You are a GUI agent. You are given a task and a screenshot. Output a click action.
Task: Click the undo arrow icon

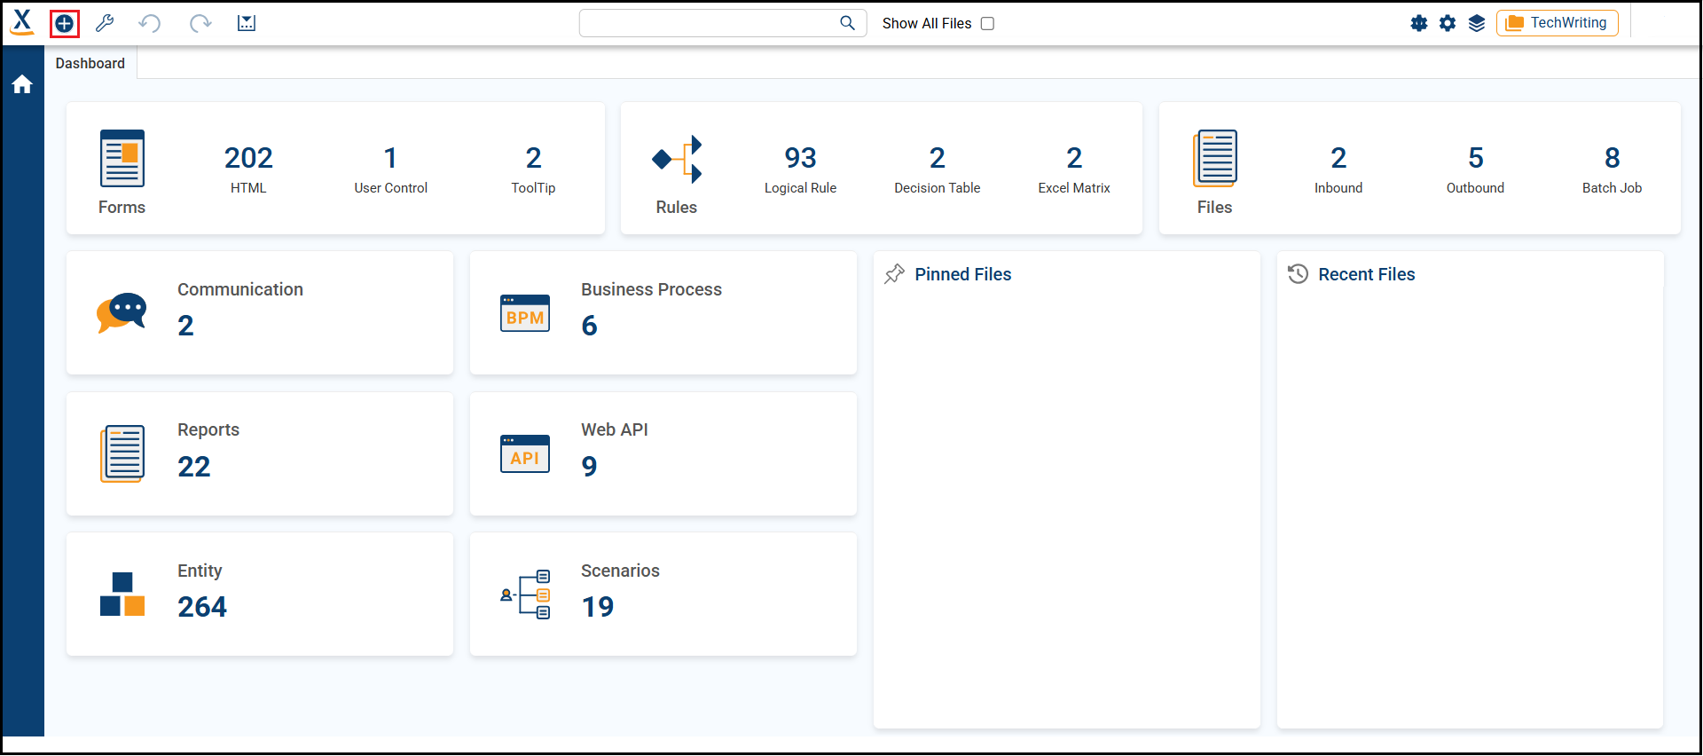pyautogui.click(x=150, y=24)
